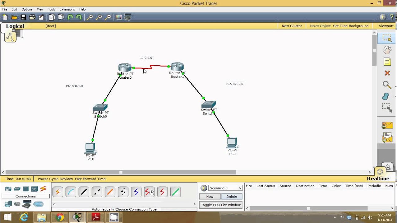Image resolution: width=397 pixels, height=223 pixels.
Task: Select the Draw Polygon shape tool
Action: 386,96
